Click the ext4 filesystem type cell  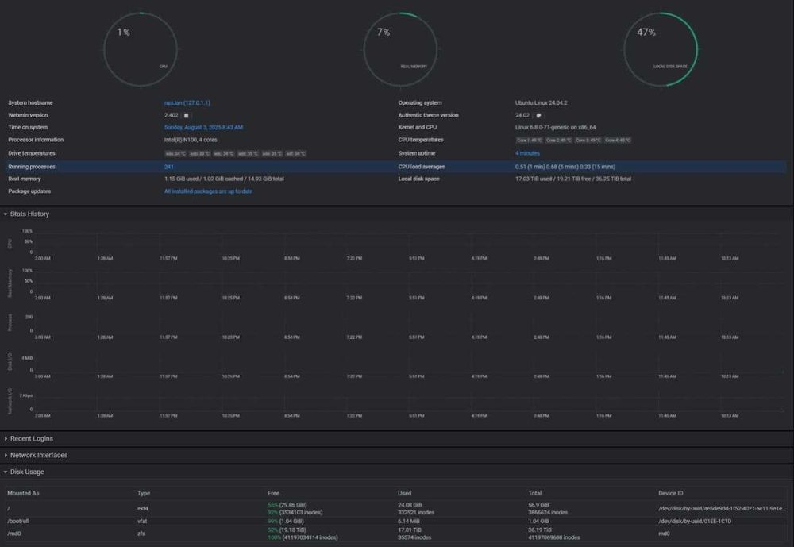(143, 509)
